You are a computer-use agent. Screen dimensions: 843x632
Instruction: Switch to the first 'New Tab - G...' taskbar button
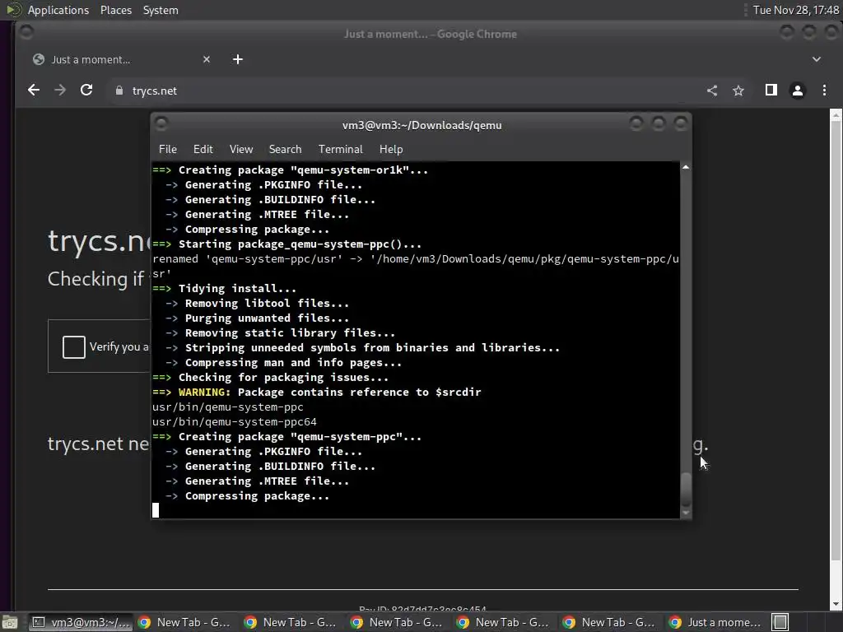186,622
